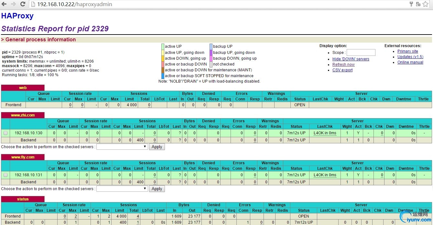Open the Online manual link
This screenshot has height=225, width=433.
tap(410, 62)
